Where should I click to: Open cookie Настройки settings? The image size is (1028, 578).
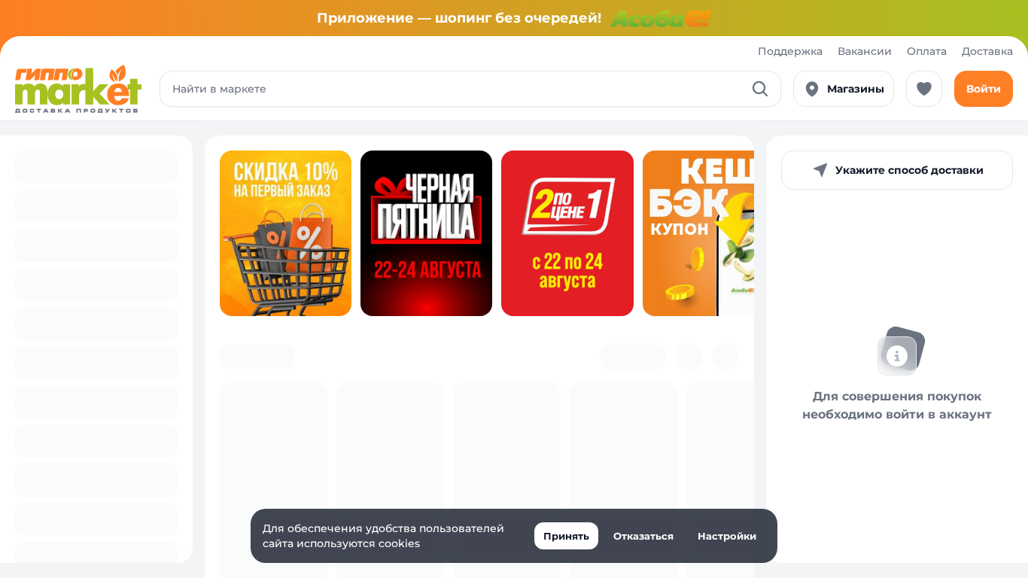click(x=727, y=536)
